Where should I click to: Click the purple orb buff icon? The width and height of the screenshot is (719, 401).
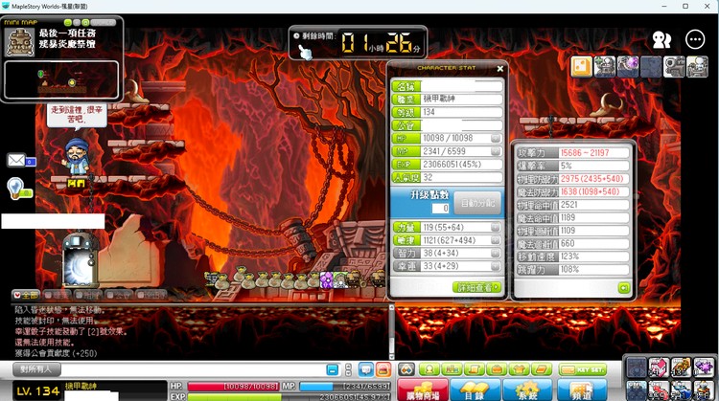pyautogui.click(x=628, y=67)
